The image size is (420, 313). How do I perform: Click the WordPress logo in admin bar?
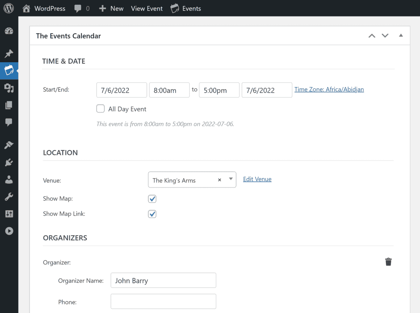pos(9,8)
